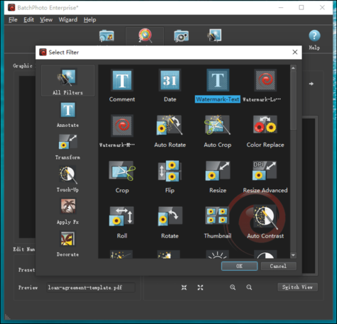Viewport: 337px width, 324px height.
Task: Click the actual-size expand arrows icon
Action: pyautogui.click(x=200, y=287)
